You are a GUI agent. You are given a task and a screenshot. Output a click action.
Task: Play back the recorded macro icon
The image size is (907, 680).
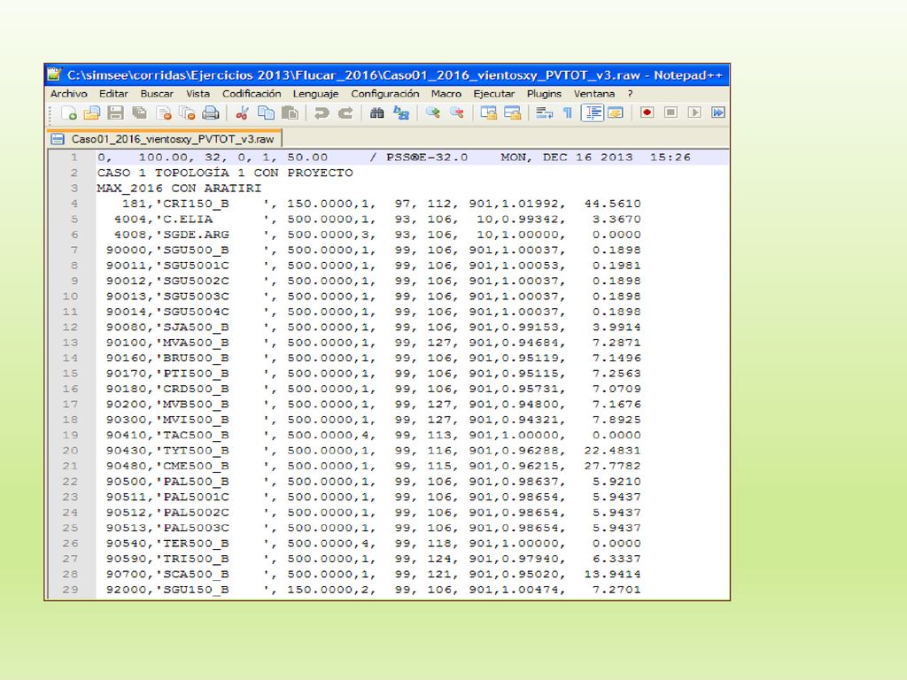694,112
